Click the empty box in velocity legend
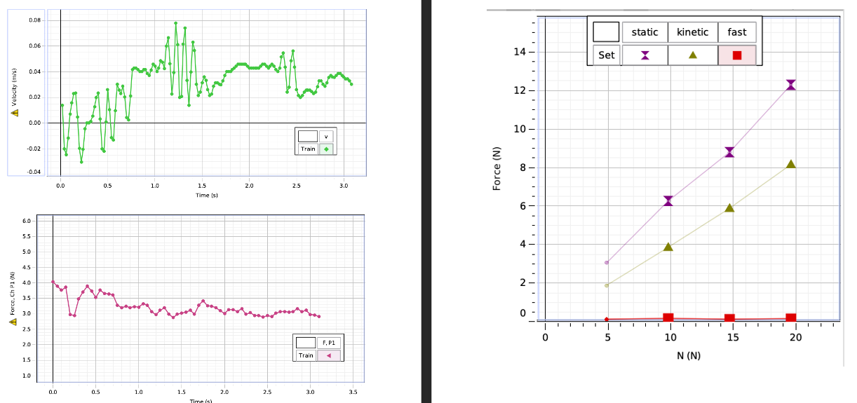This screenshot has width=857, height=403. tap(308, 136)
